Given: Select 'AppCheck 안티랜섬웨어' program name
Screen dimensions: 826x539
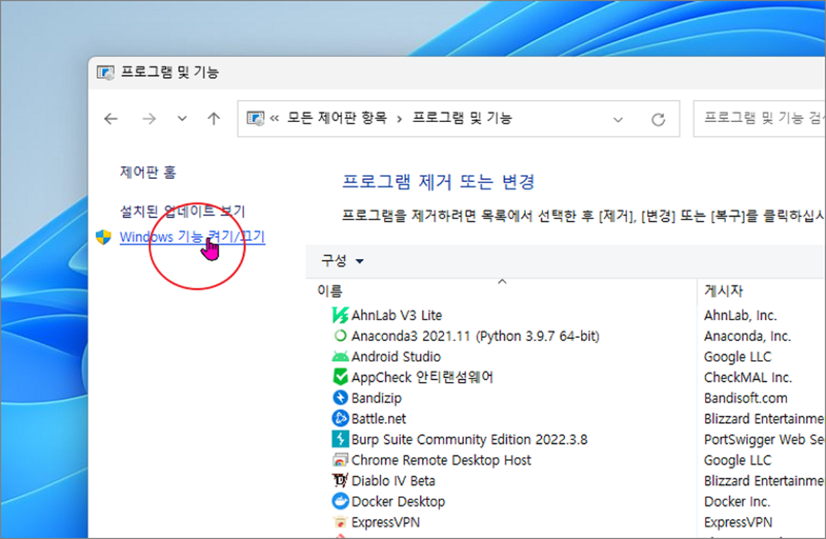Looking at the screenshot, I should 422,377.
